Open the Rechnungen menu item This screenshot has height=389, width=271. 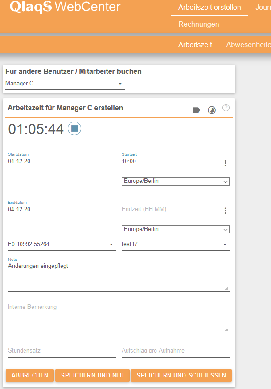198,24
